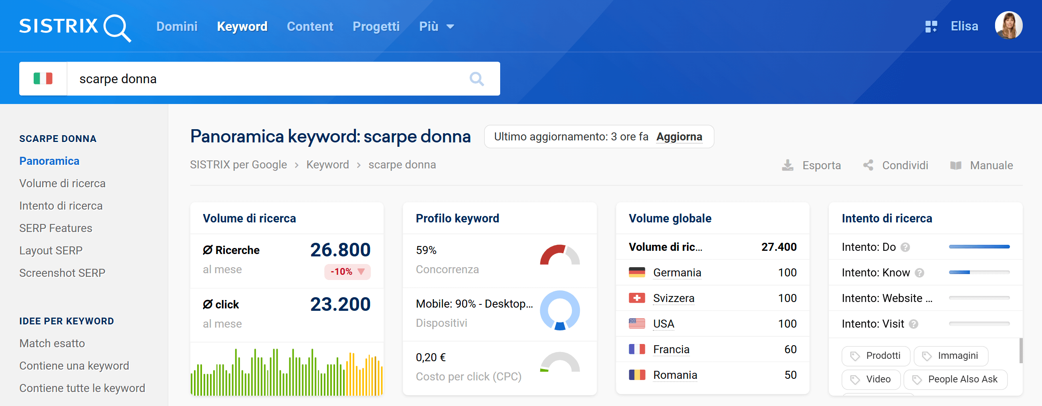
Task: Click the Intento di ricerca card title
Action: click(x=887, y=218)
